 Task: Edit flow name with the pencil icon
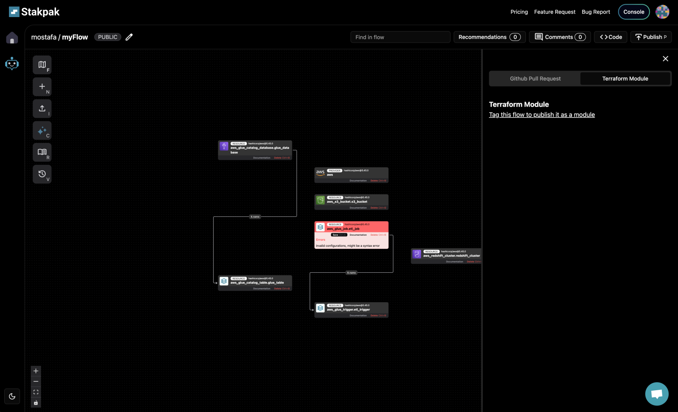(x=129, y=37)
